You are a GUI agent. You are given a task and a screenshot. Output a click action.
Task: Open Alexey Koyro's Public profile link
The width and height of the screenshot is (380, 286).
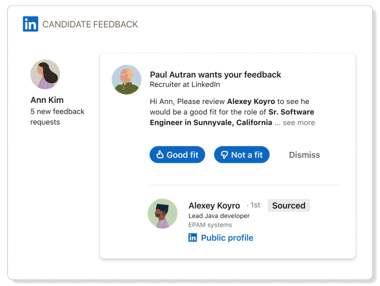click(227, 238)
